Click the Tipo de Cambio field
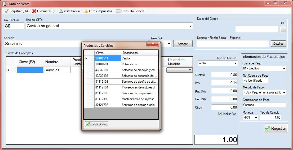The image size is (293, 150). pyautogui.click(x=270, y=118)
